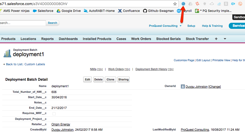This screenshot has height=132, width=245.
Task: Switch to the Dashboards tab
Action: click(x=68, y=39)
